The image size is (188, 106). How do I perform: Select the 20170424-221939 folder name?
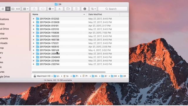click(49, 61)
